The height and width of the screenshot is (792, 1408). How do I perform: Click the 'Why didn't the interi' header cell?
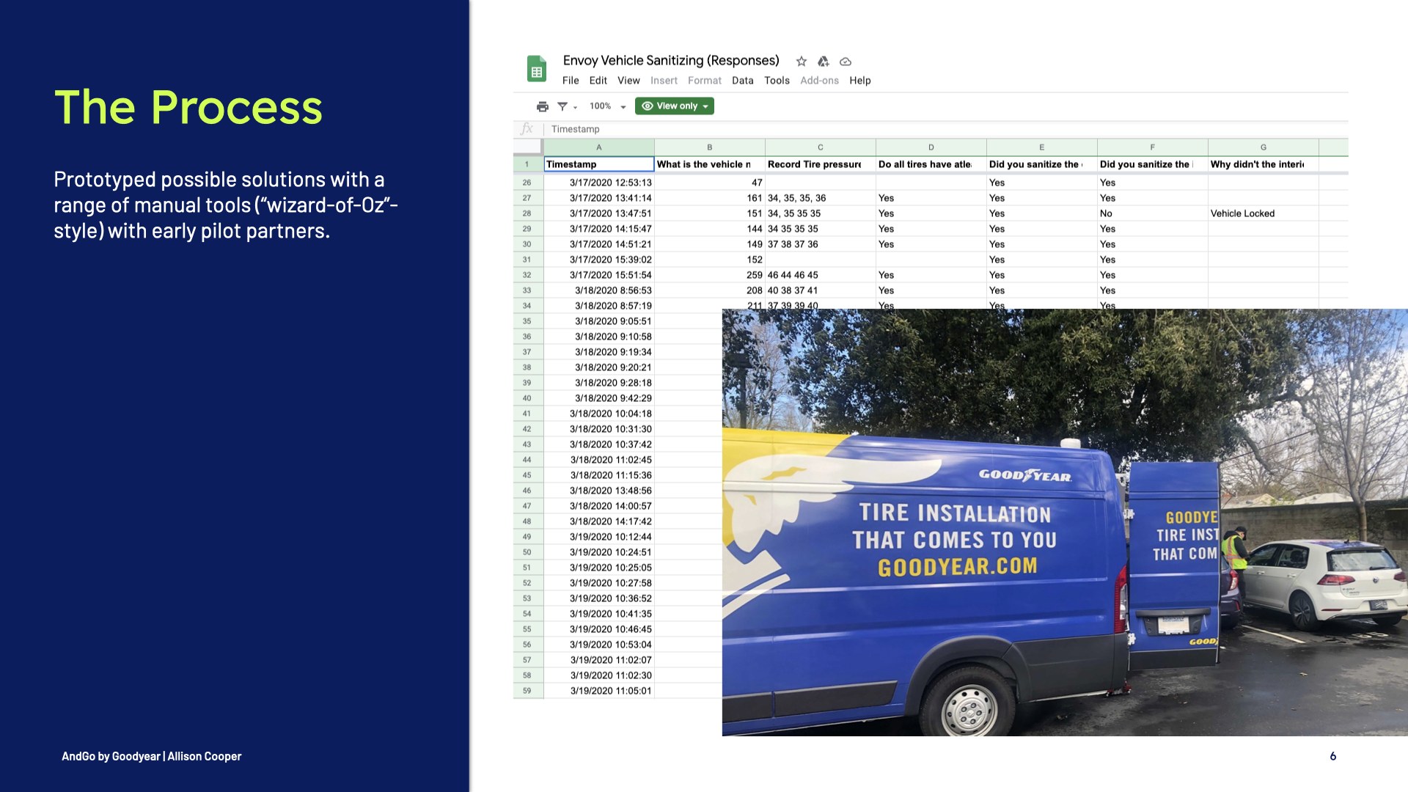pos(1264,164)
